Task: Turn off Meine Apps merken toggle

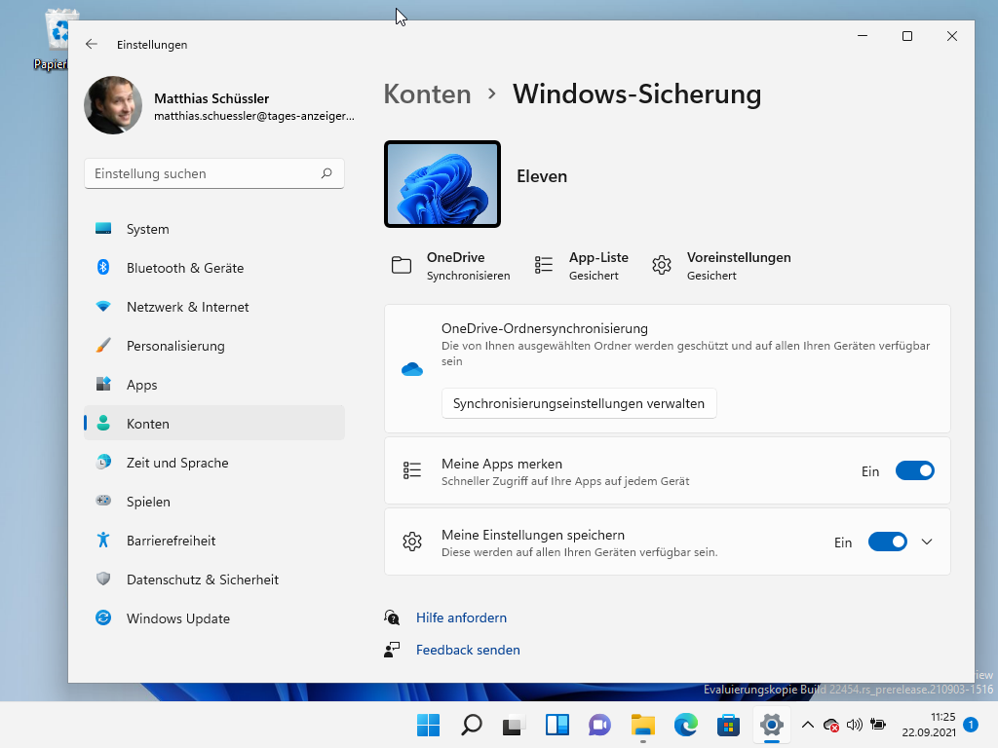Action: pos(914,470)
